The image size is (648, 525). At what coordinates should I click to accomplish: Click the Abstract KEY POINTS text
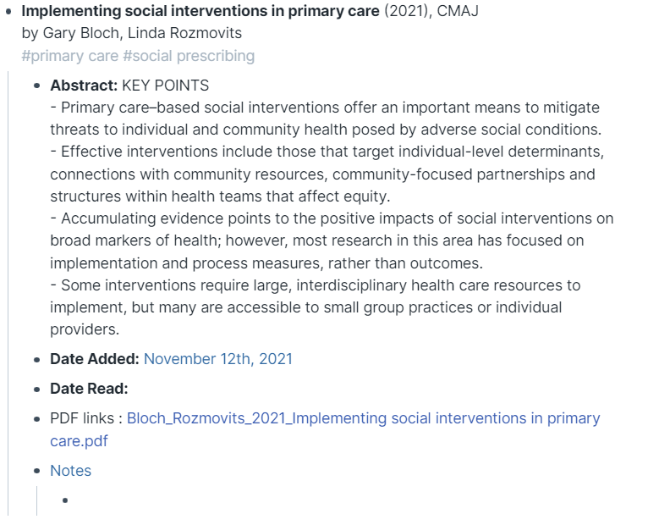tap(165, 86)
